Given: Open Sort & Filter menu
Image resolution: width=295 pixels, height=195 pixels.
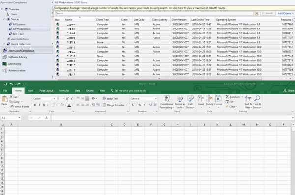Looking at the screenshot, I should tap(248, 102).
